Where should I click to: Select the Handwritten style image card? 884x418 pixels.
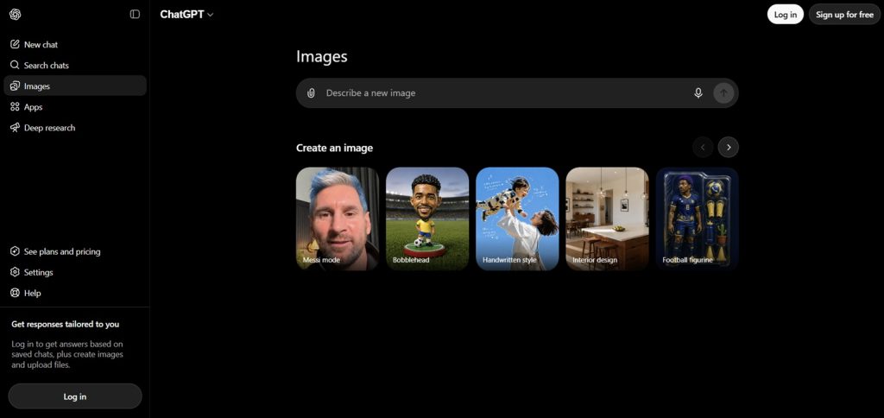[517, 218]
